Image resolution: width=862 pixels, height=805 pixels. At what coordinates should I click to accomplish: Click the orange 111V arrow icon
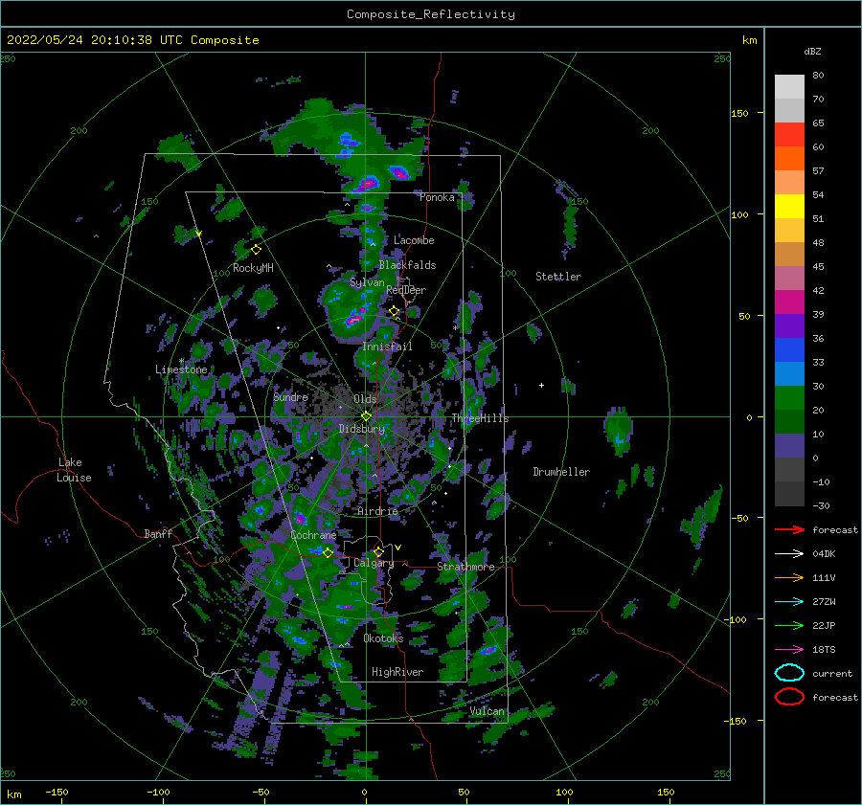coord(789,577)
